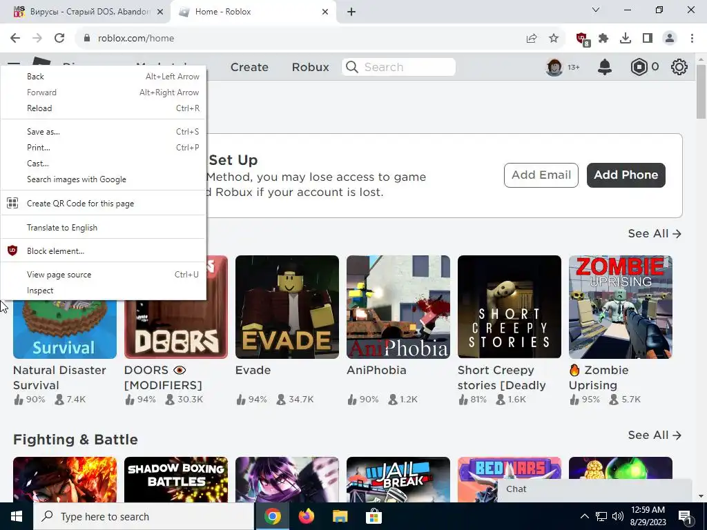This screenshot has height=530, width=707.
Task: Open a new browser tab
Action: [351, 12]
